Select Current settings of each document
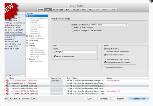This screenshot has height=106, width=153. [x=72, y=31]
